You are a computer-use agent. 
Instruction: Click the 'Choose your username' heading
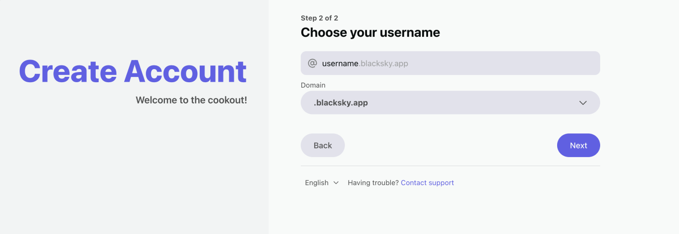370,32
